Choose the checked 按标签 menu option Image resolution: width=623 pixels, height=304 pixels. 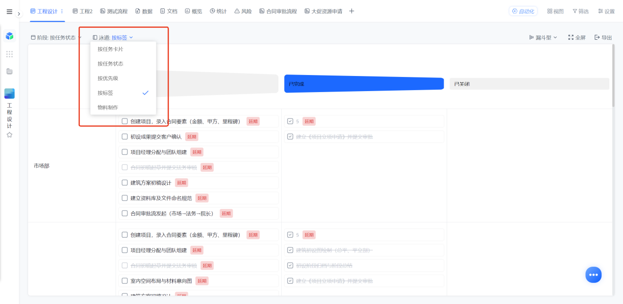click(123, 93)
